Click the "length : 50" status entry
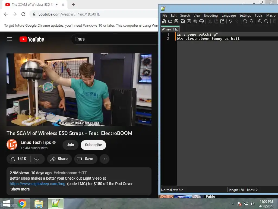 tap(236, 190)
